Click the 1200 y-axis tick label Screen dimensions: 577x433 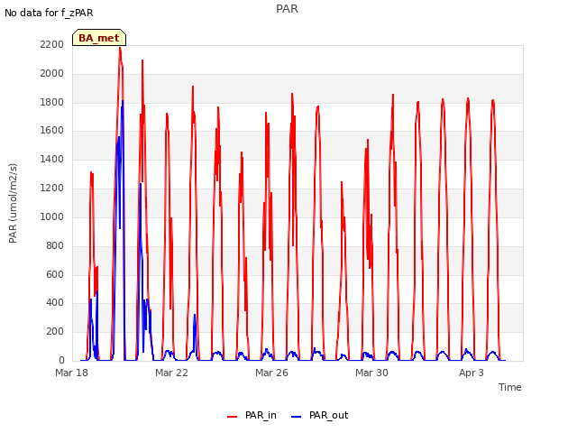(x=52, y=188)
